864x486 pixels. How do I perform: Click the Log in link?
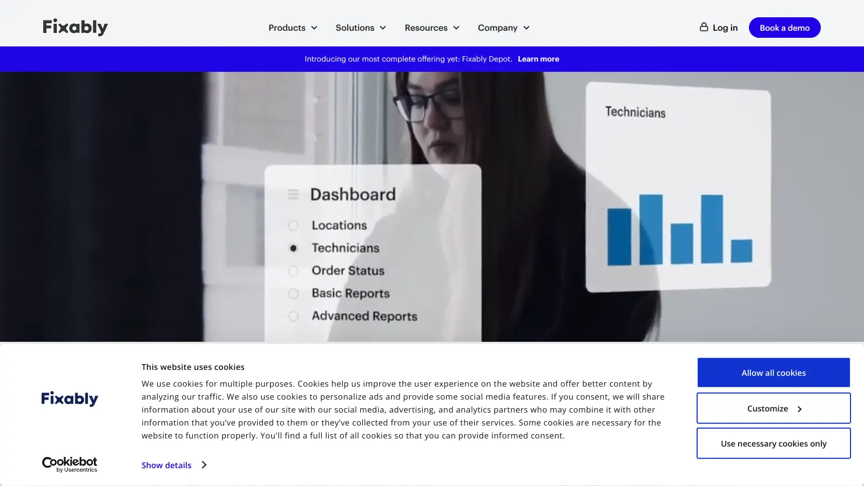click(x=725, y=28)
